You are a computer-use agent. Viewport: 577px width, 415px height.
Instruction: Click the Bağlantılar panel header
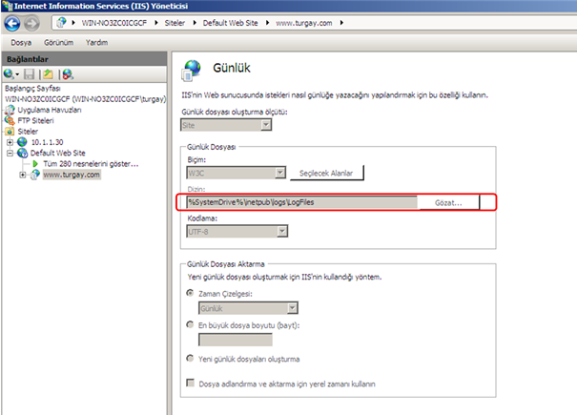point(84,59)
